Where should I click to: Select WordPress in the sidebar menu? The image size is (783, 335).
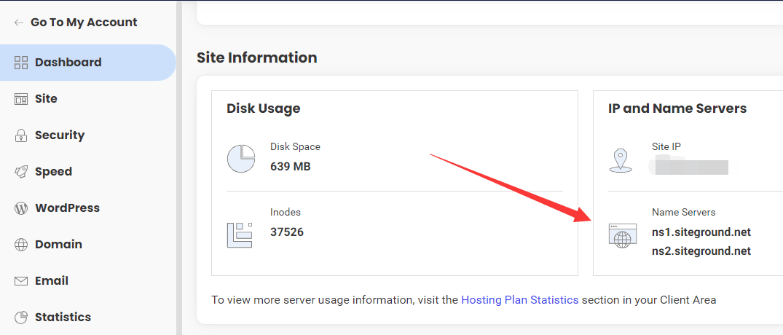[67, 208]
